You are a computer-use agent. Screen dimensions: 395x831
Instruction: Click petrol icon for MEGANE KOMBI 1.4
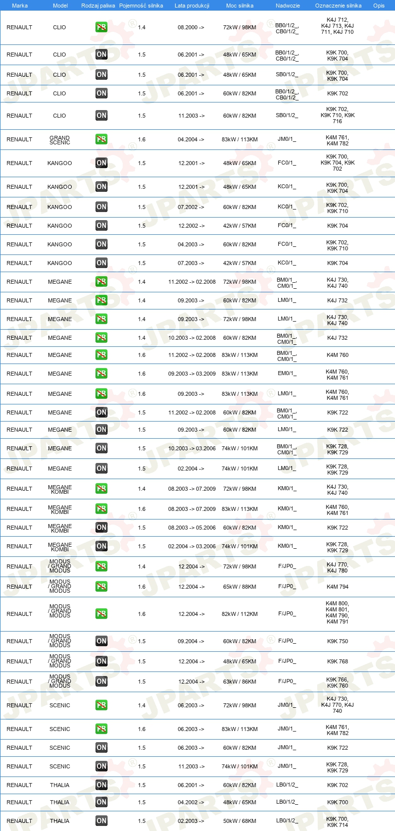[102, 489]
